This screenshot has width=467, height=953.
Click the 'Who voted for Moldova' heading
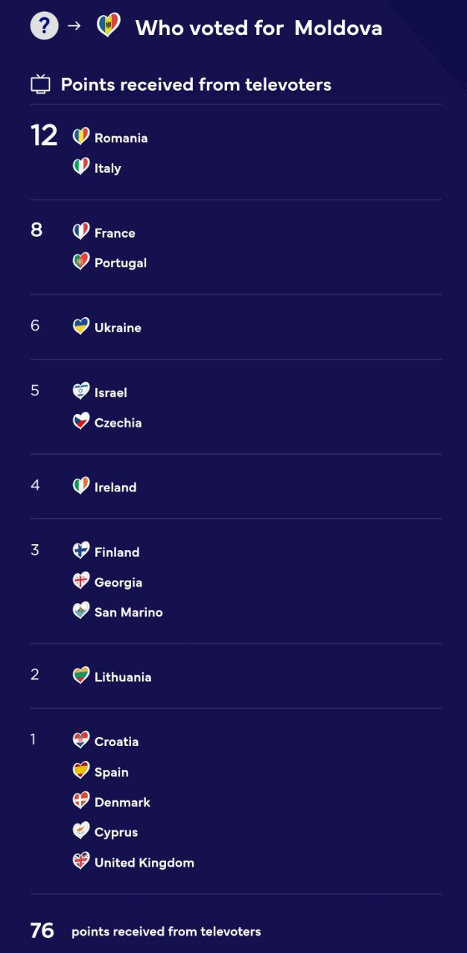coord(258,28)
